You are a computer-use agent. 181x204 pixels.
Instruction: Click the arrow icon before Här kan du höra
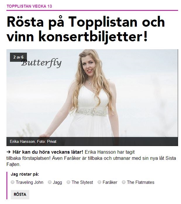click(8, 152)
